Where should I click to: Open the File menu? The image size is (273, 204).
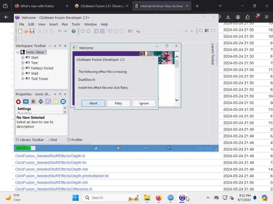pyautogui.click(x=22, y=24)
